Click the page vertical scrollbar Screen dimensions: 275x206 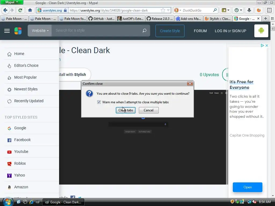click(273, 110)
